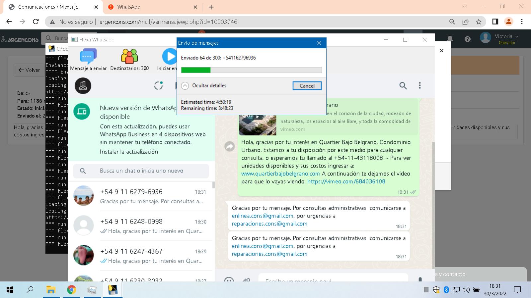531x298 pixels.
Task: Click the Flexa app taskbar icon
Action: [113, 290]
